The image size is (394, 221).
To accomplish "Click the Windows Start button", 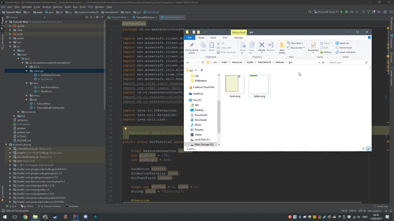I will (x=5, y=217).
